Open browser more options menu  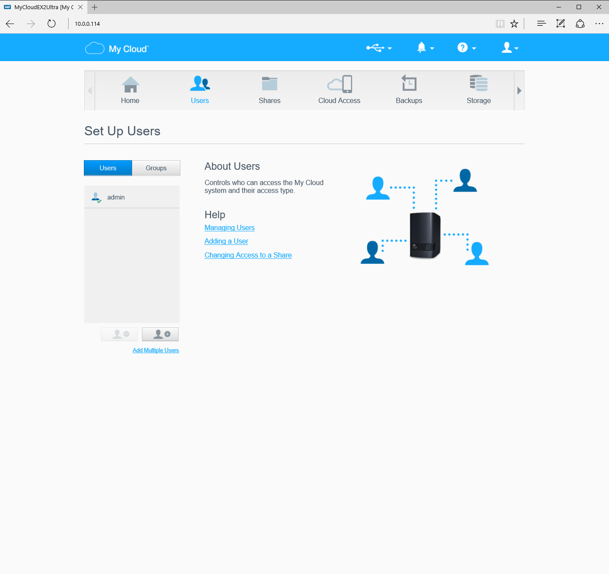pyautogui.click(x=599, y=24)
